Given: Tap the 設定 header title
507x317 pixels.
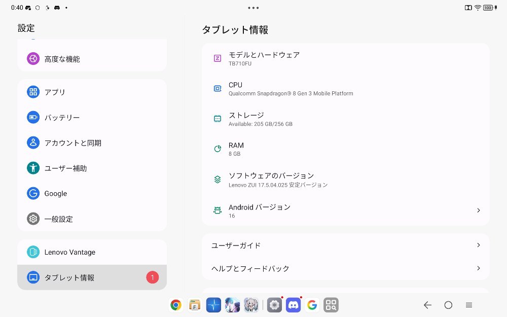Looking at the screenshot, I should point(26,28).
